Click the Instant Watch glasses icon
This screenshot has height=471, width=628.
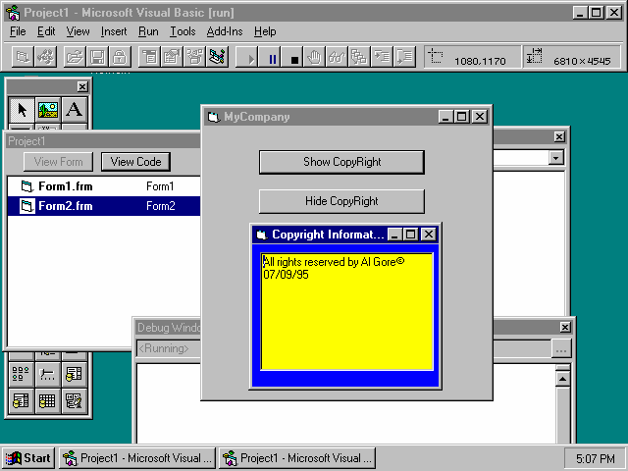click(x=337, y=58)
